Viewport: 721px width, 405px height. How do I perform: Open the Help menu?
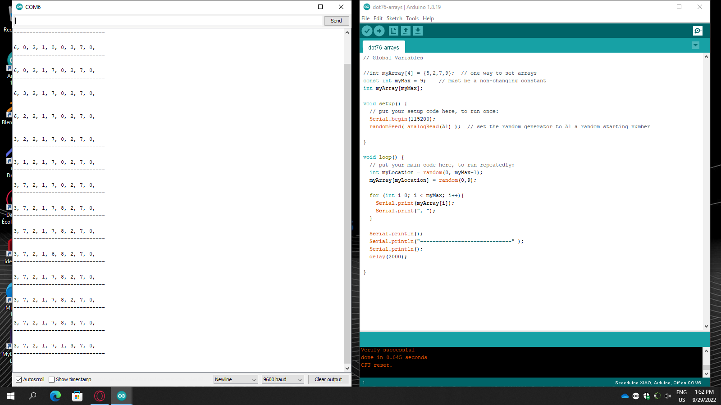pos(428,18)
